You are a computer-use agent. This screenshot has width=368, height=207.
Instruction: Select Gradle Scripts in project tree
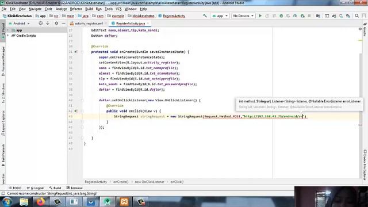click(x=26, y=36)
